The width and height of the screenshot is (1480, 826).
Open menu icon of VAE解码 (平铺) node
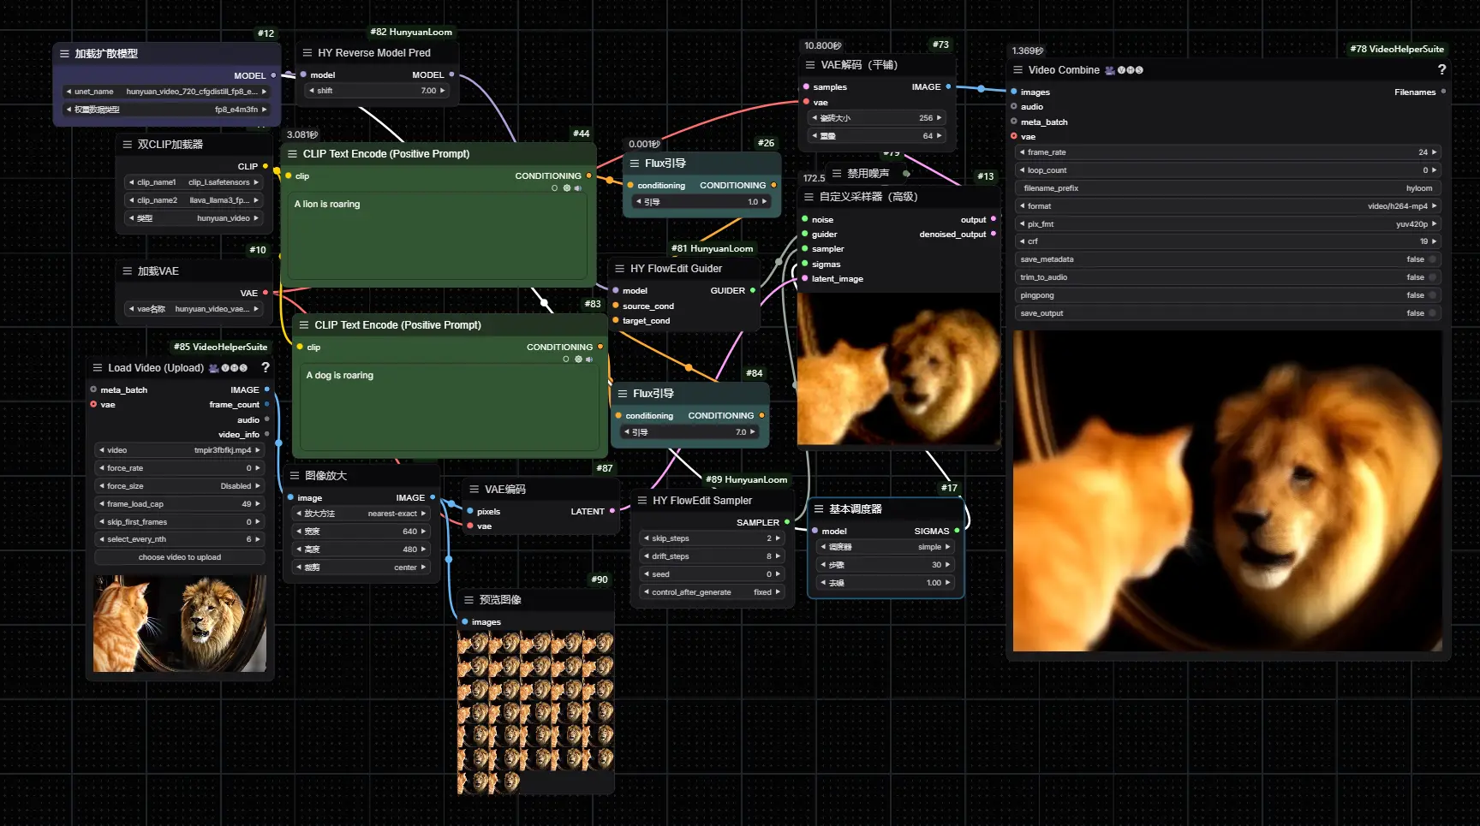tap(810, 65)
